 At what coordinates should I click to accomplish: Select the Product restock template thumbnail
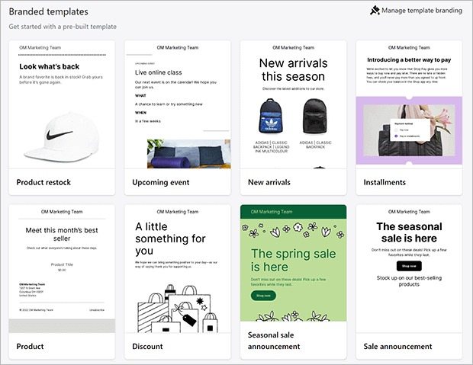pyautogui.click(x=62, y=104)
